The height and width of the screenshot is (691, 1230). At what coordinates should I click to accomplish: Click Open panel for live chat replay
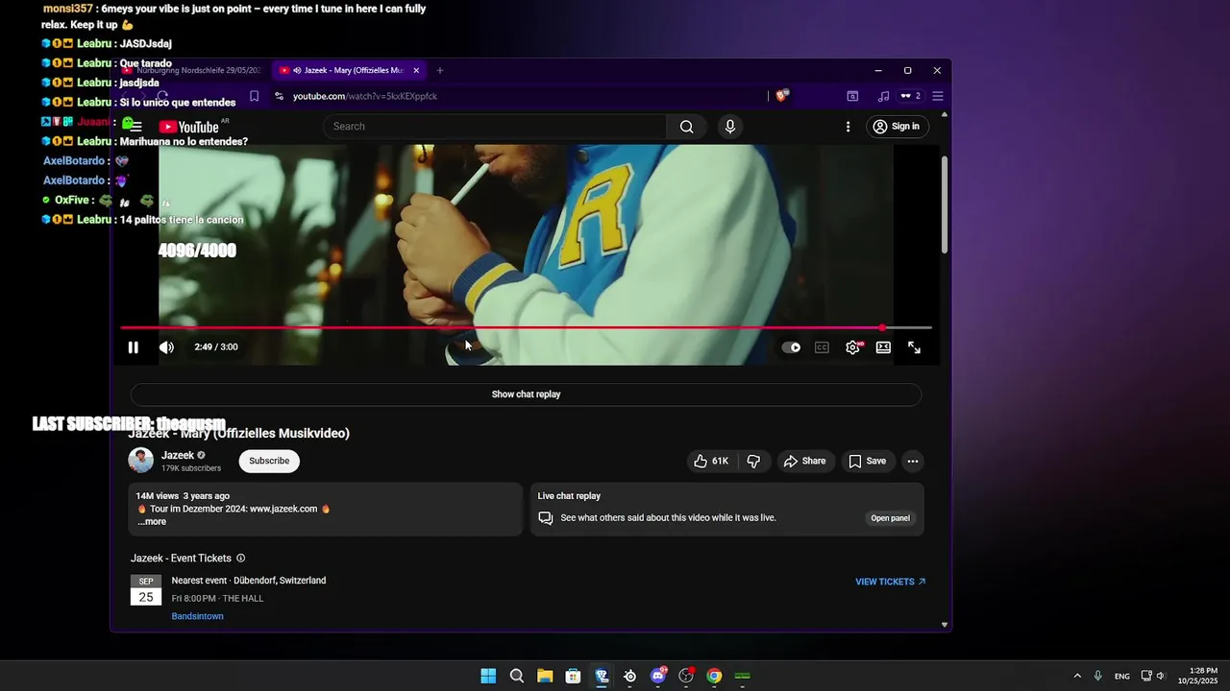(x=890, y=518)
